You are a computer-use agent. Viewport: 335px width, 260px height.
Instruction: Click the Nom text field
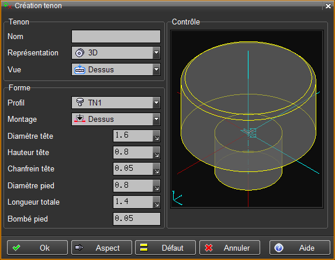click(x=116, y=37)
